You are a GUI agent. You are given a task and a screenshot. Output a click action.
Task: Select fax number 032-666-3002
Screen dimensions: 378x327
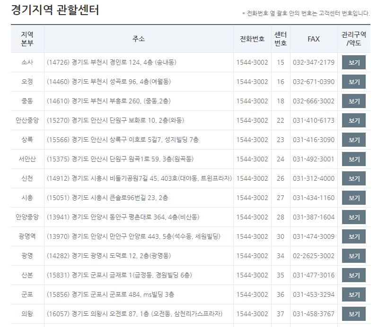coord(314,101)
